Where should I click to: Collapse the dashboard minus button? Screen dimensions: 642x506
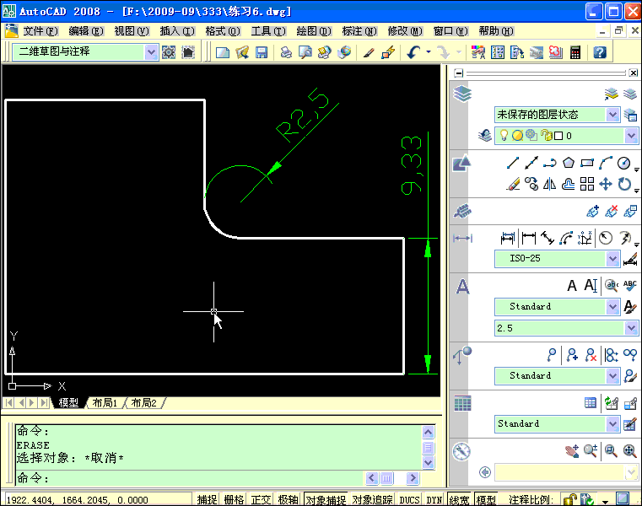(459, 73)
